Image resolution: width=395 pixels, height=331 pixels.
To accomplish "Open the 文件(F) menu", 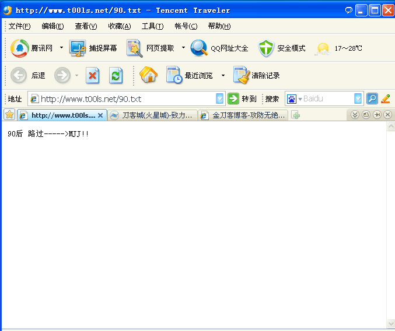I will [x=19, y=26].
